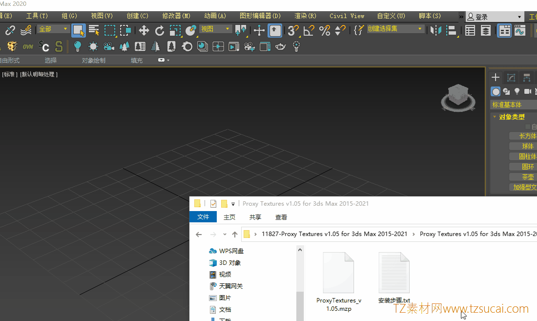Open Explorer quick access toolbar dropdown arrow
537x321 pixels.
(x=233, y=204)
